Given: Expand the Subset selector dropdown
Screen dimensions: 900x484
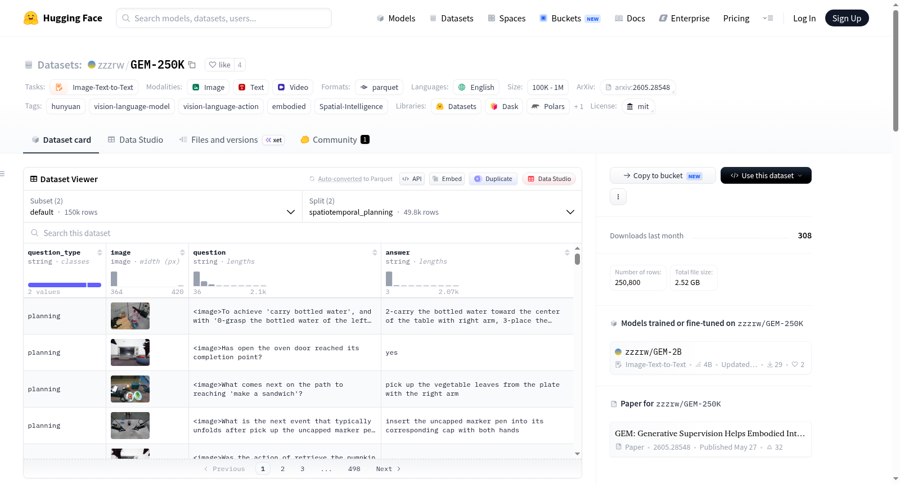Looking at the screenshot, I should click(x=163, y=206).
